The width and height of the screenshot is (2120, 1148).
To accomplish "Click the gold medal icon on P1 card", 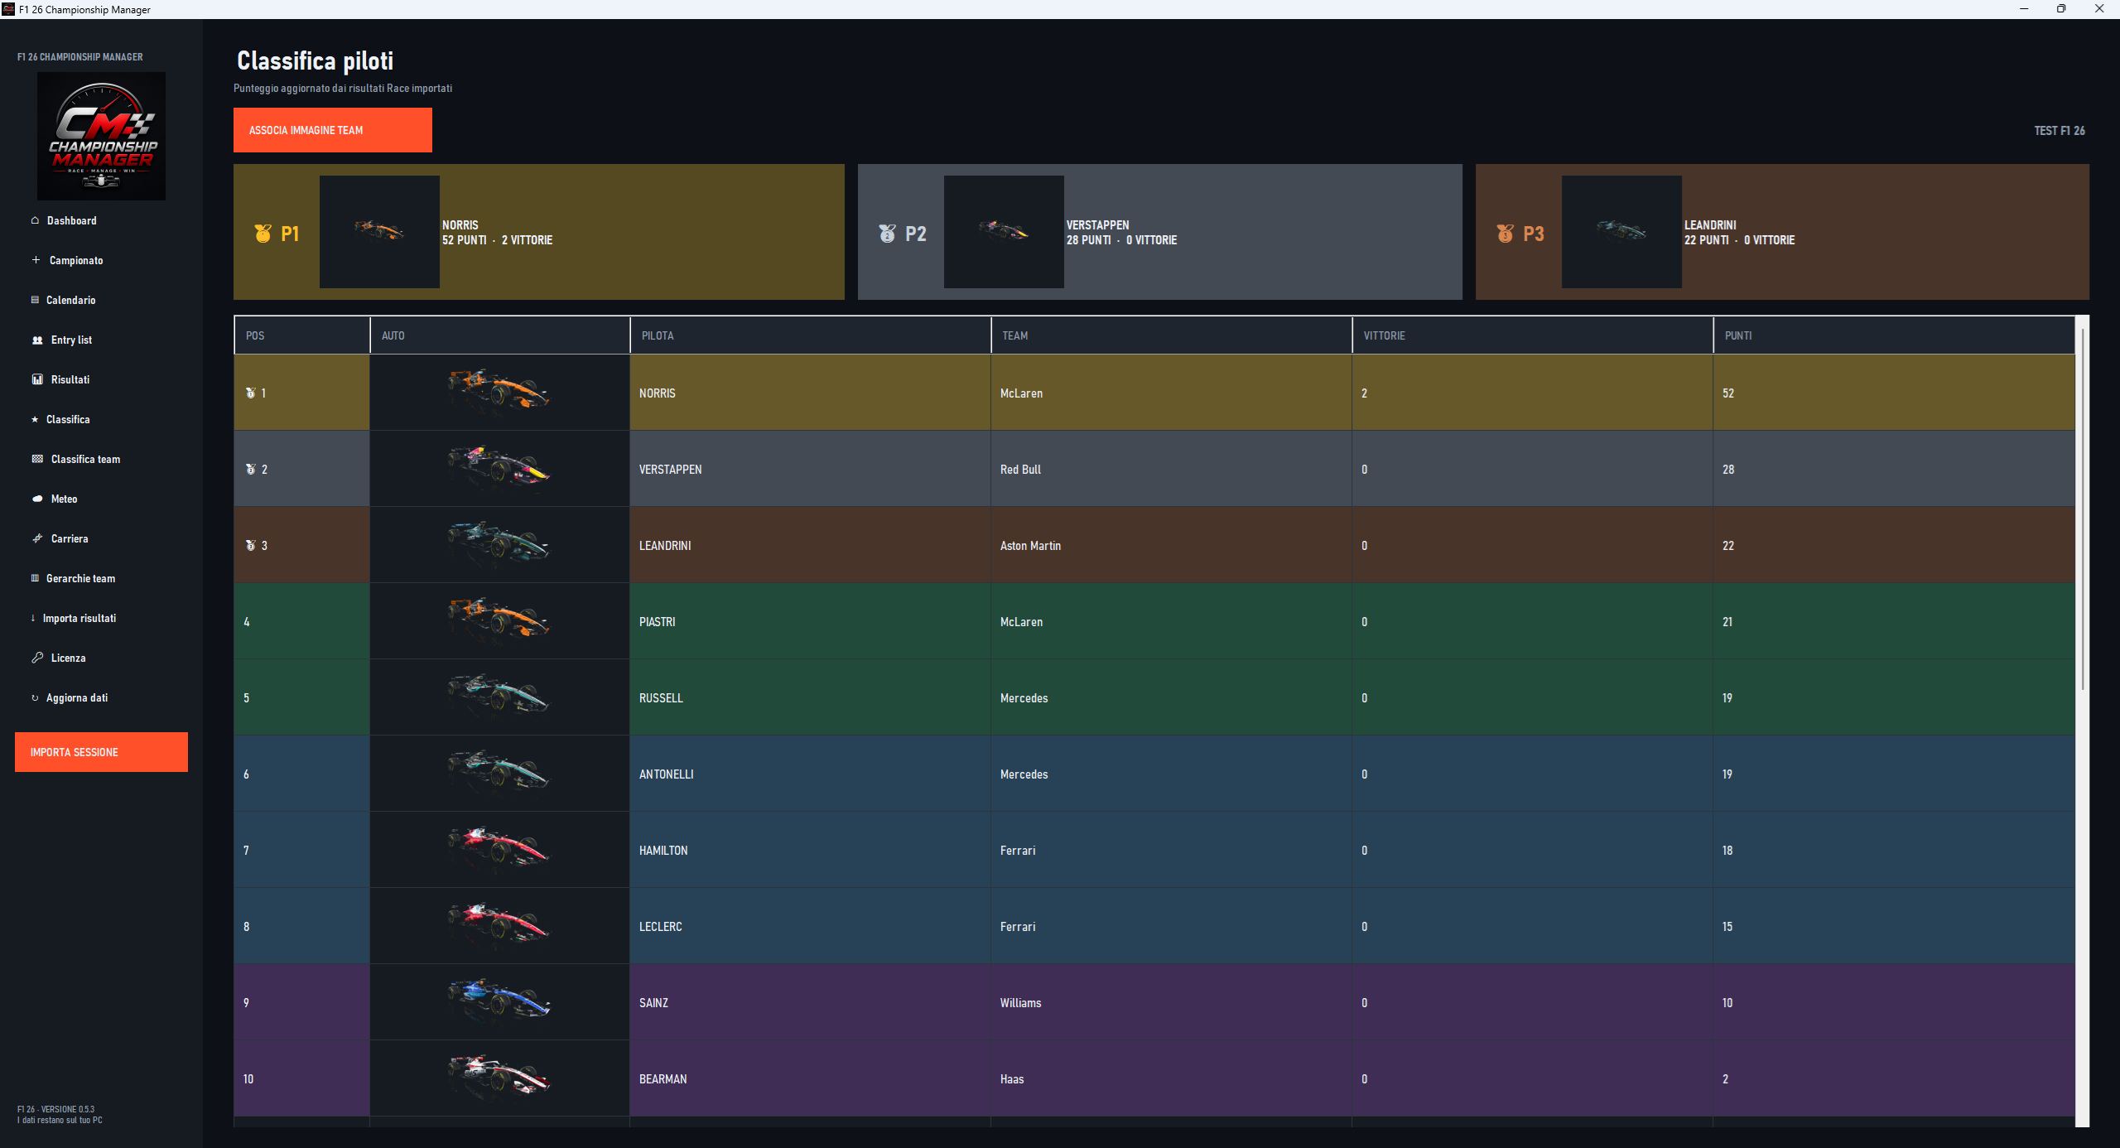I will pyautogui.click(x=263, y=234).
